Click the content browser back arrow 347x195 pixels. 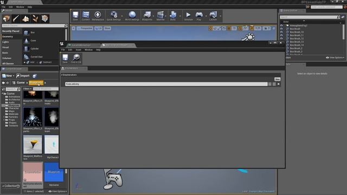click(x=3, y=83)
